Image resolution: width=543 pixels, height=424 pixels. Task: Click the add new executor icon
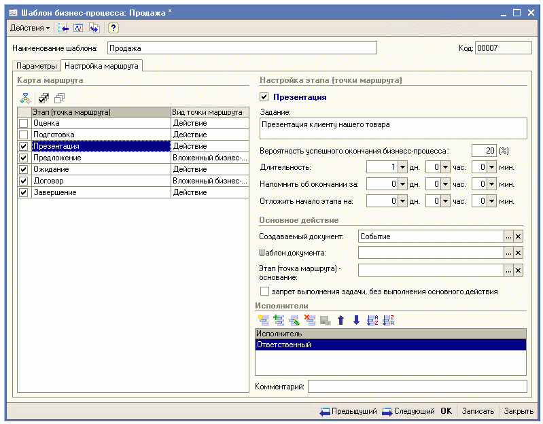pos(263,320)
